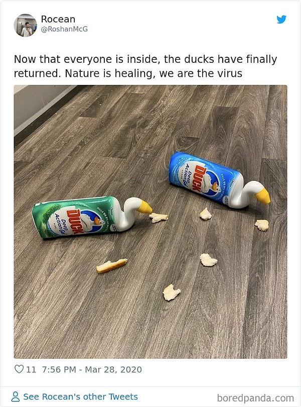Click the yellow cap of the green bottle
This screenshot has width=301, height=407.
pos(144,208)
